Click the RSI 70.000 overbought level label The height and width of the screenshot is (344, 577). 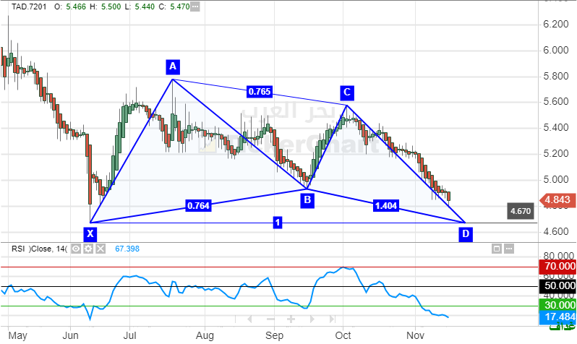point(557,267)
